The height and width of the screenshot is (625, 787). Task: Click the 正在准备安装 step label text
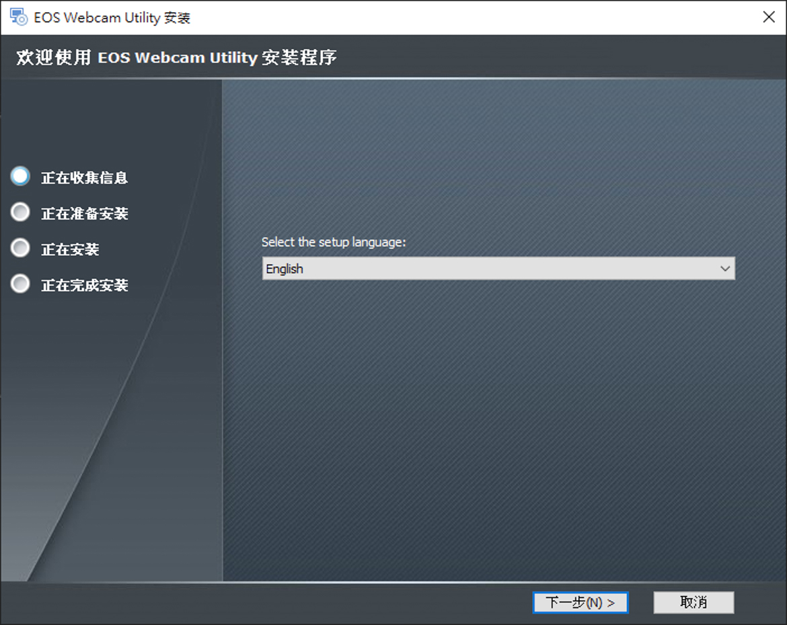point(84,214)
